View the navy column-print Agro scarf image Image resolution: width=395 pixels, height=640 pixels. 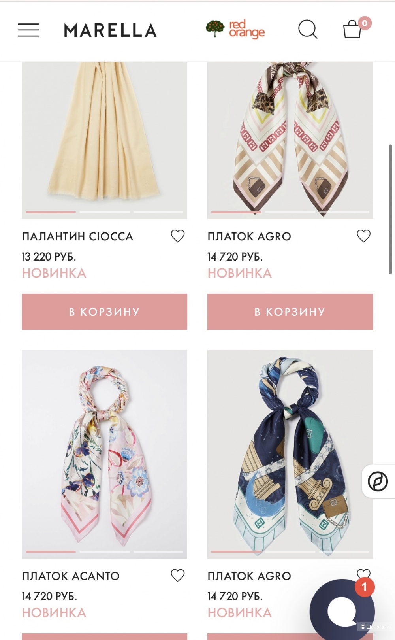point(290,454)
